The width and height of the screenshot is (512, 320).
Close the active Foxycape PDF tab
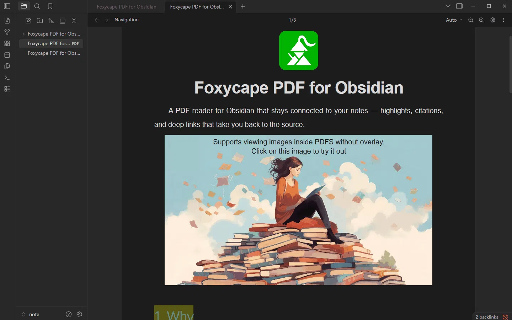230,7
